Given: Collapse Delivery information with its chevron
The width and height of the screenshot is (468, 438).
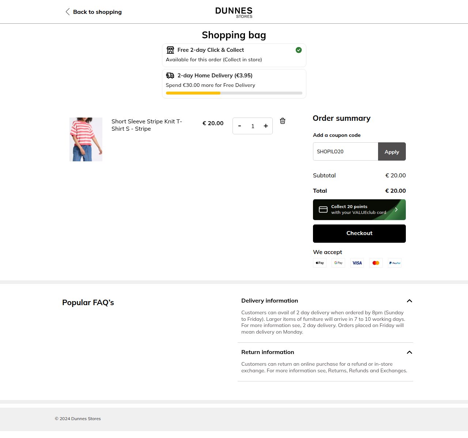Looking at the screenshot, I should 409,301.
